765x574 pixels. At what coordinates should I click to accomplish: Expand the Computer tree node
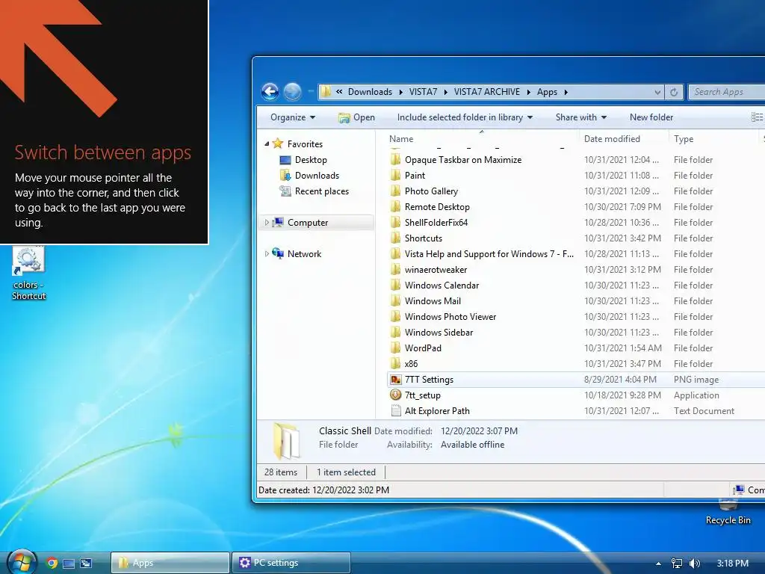pos(267,222)
